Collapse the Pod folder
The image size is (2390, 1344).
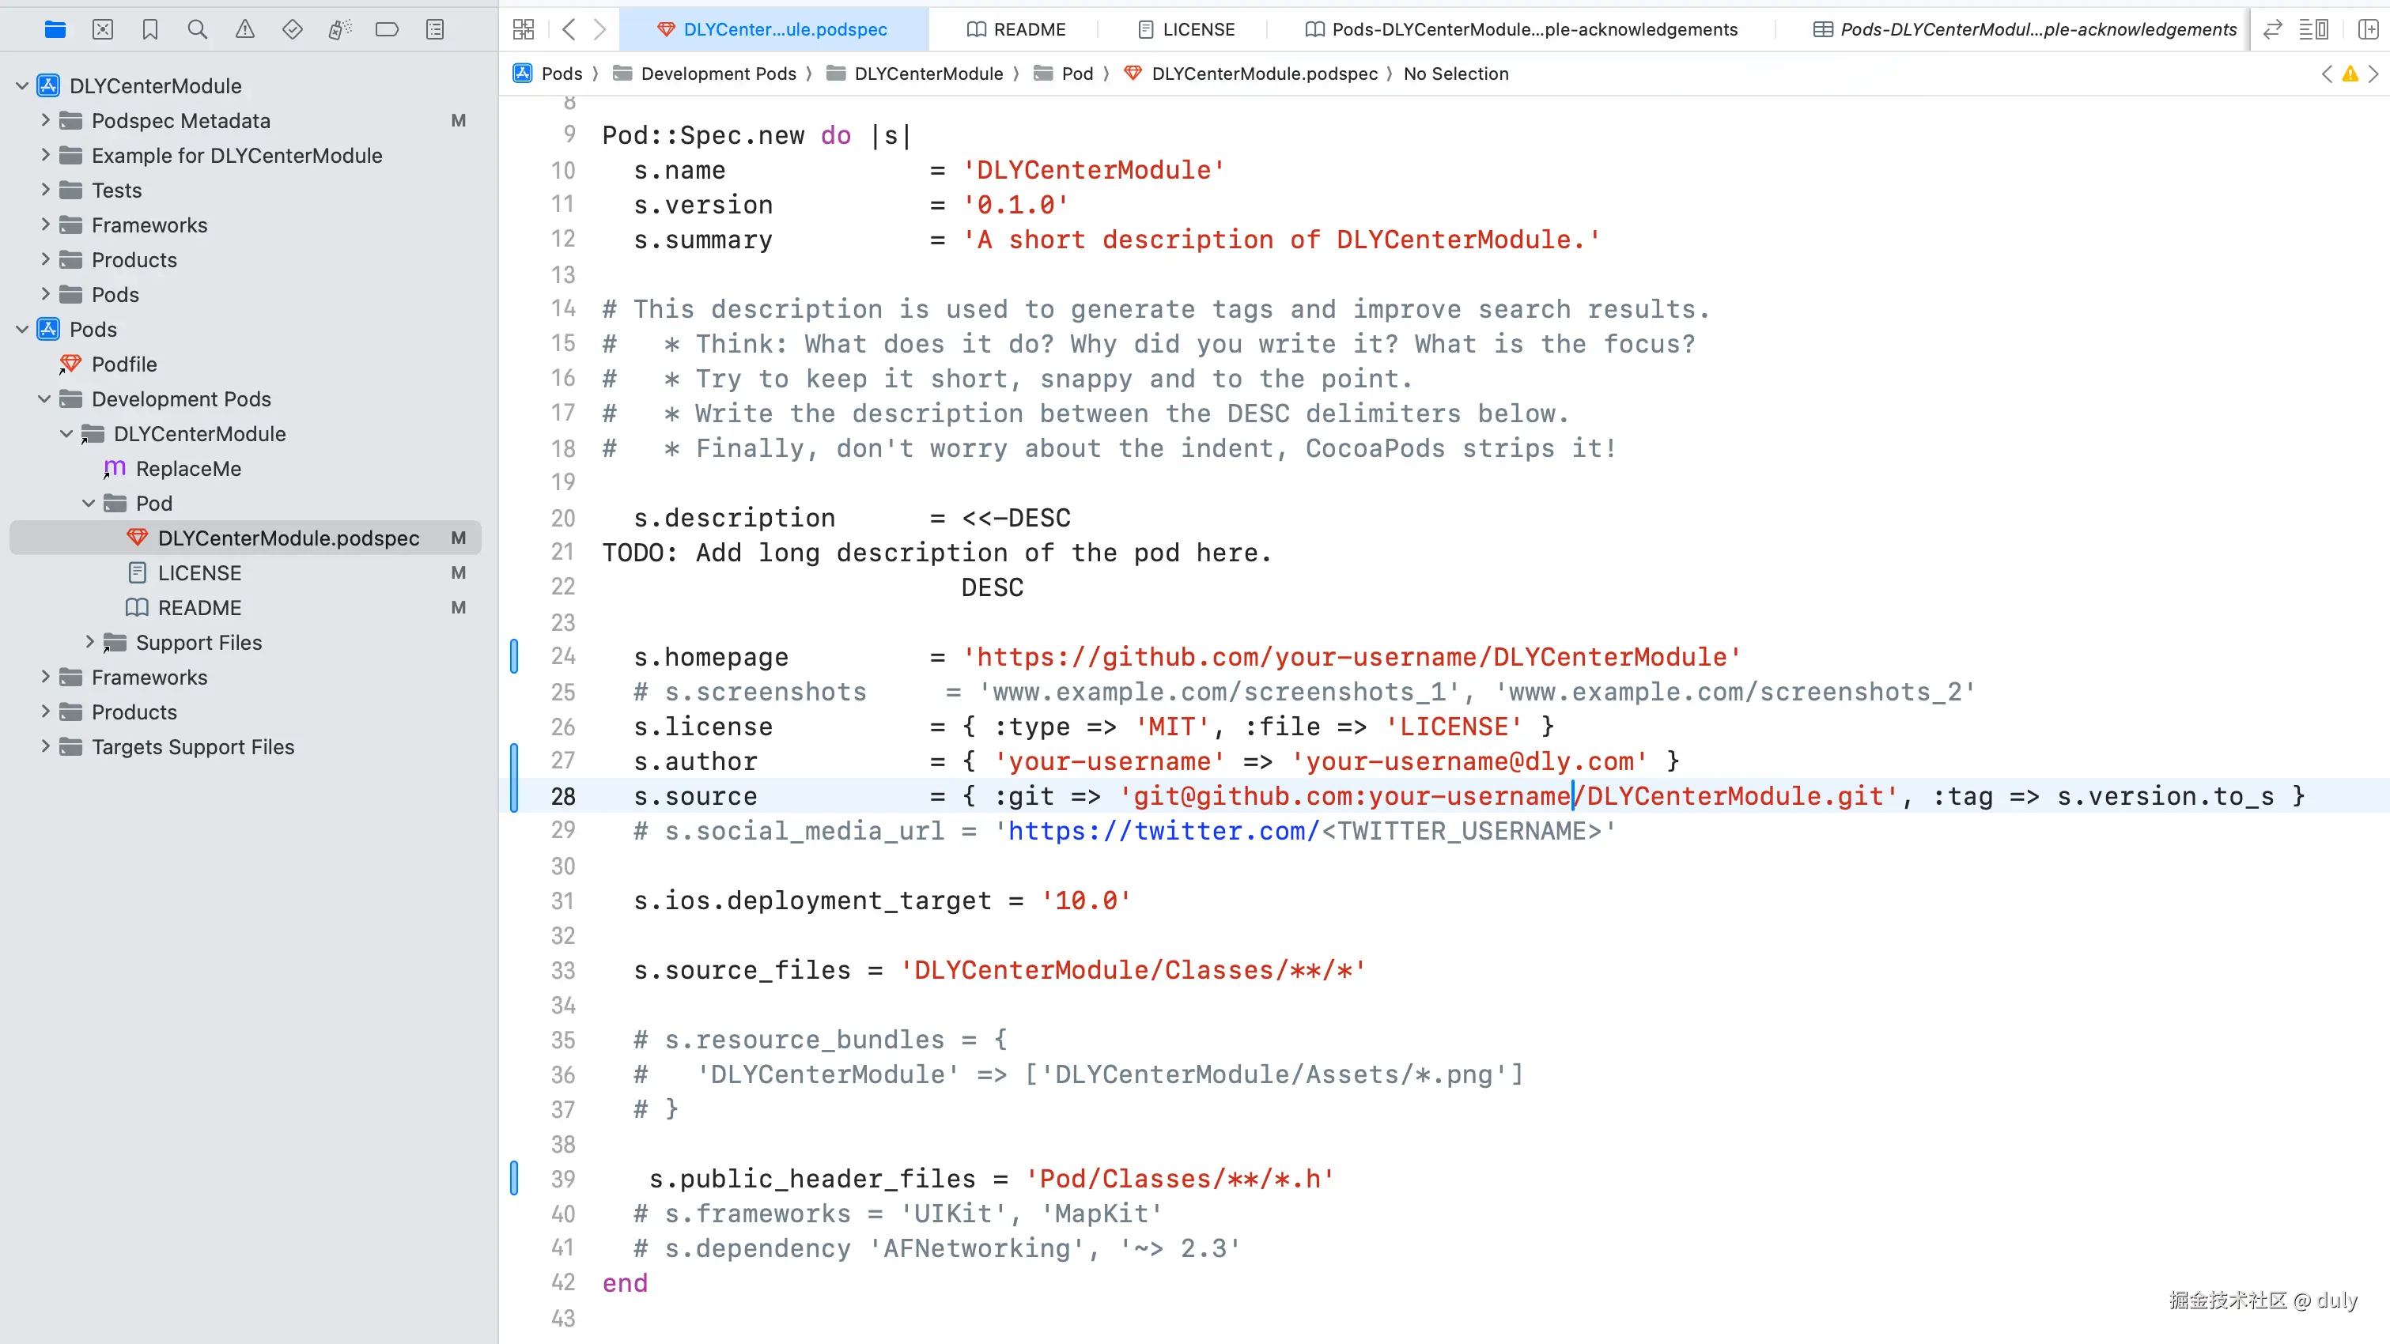coord(89,504)
